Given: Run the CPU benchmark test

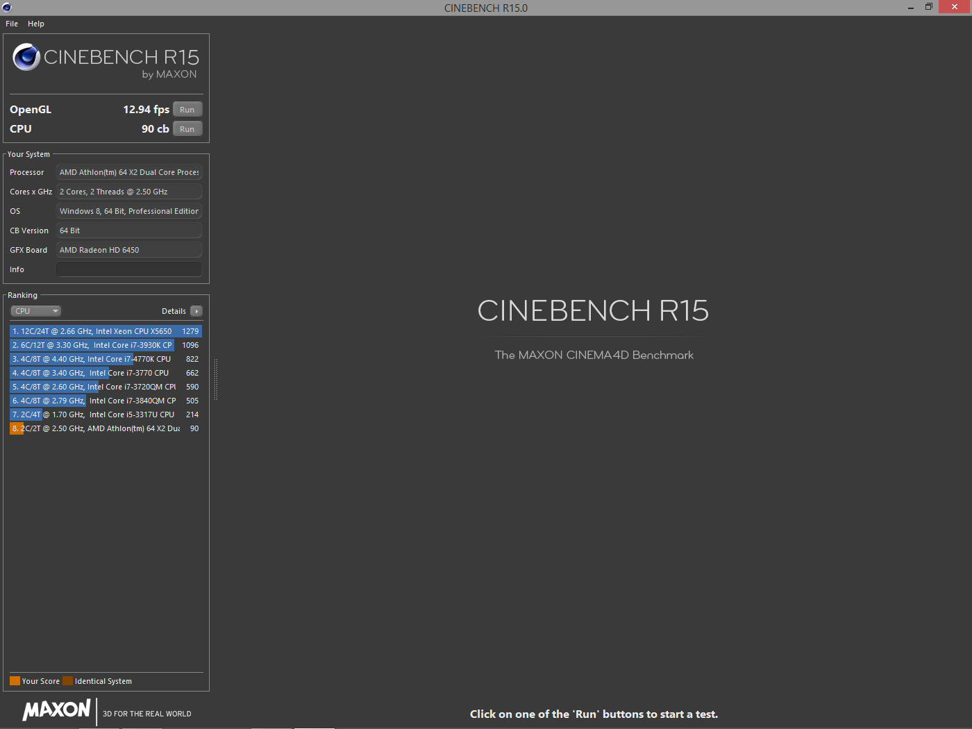Looking at the screenshot, I should click(x=187, y=129).
